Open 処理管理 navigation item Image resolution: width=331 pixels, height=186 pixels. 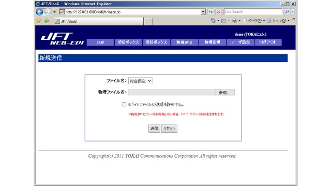pos(213,42)
